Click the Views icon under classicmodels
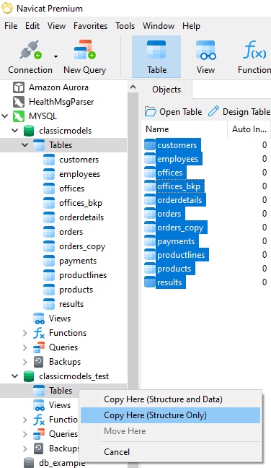The width and height of the screenshot is (271, 468). tap(39, 318)
